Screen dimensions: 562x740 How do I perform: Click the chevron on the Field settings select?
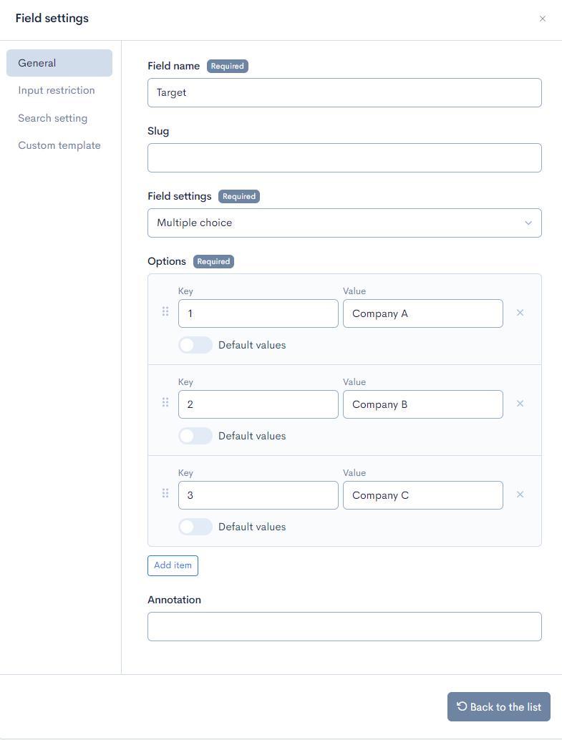click(528, 223)
